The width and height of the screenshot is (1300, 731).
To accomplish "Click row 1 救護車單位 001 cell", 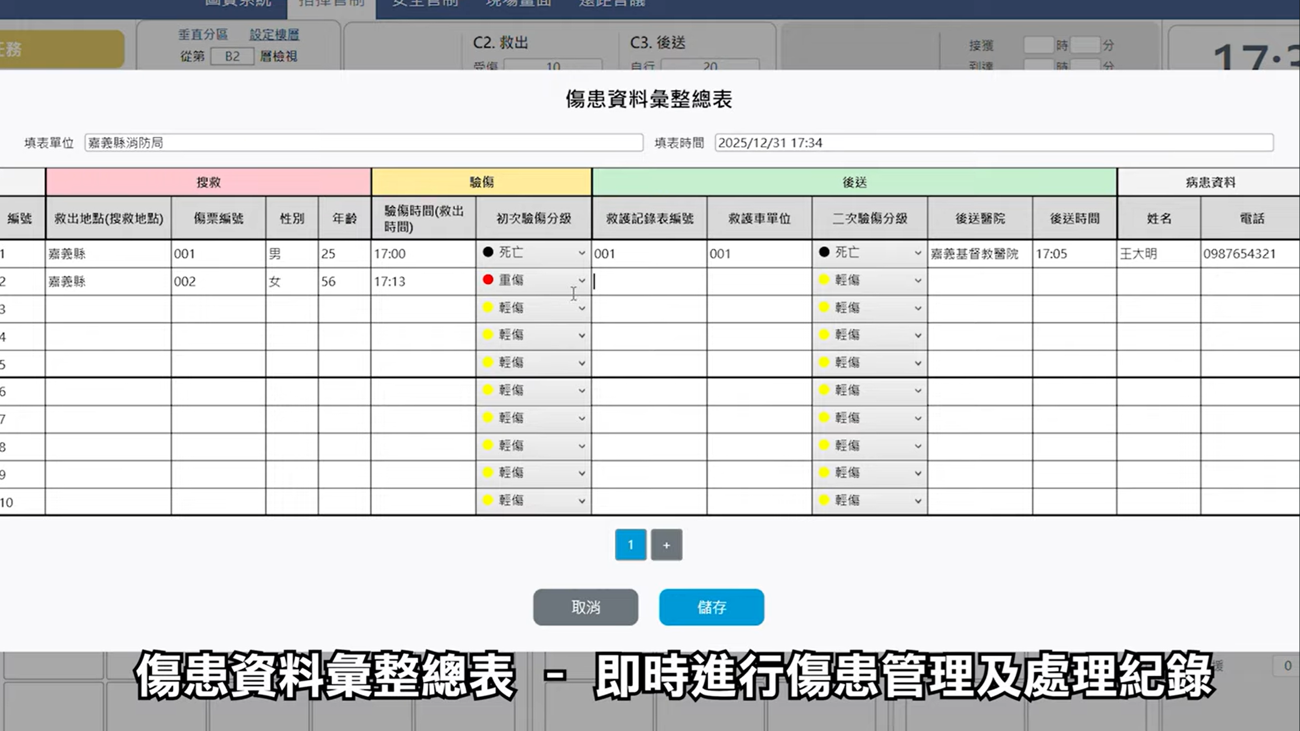I will coord(759,254).
